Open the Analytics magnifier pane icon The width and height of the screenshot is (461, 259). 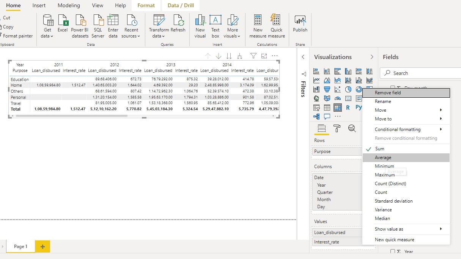[352, 128]
